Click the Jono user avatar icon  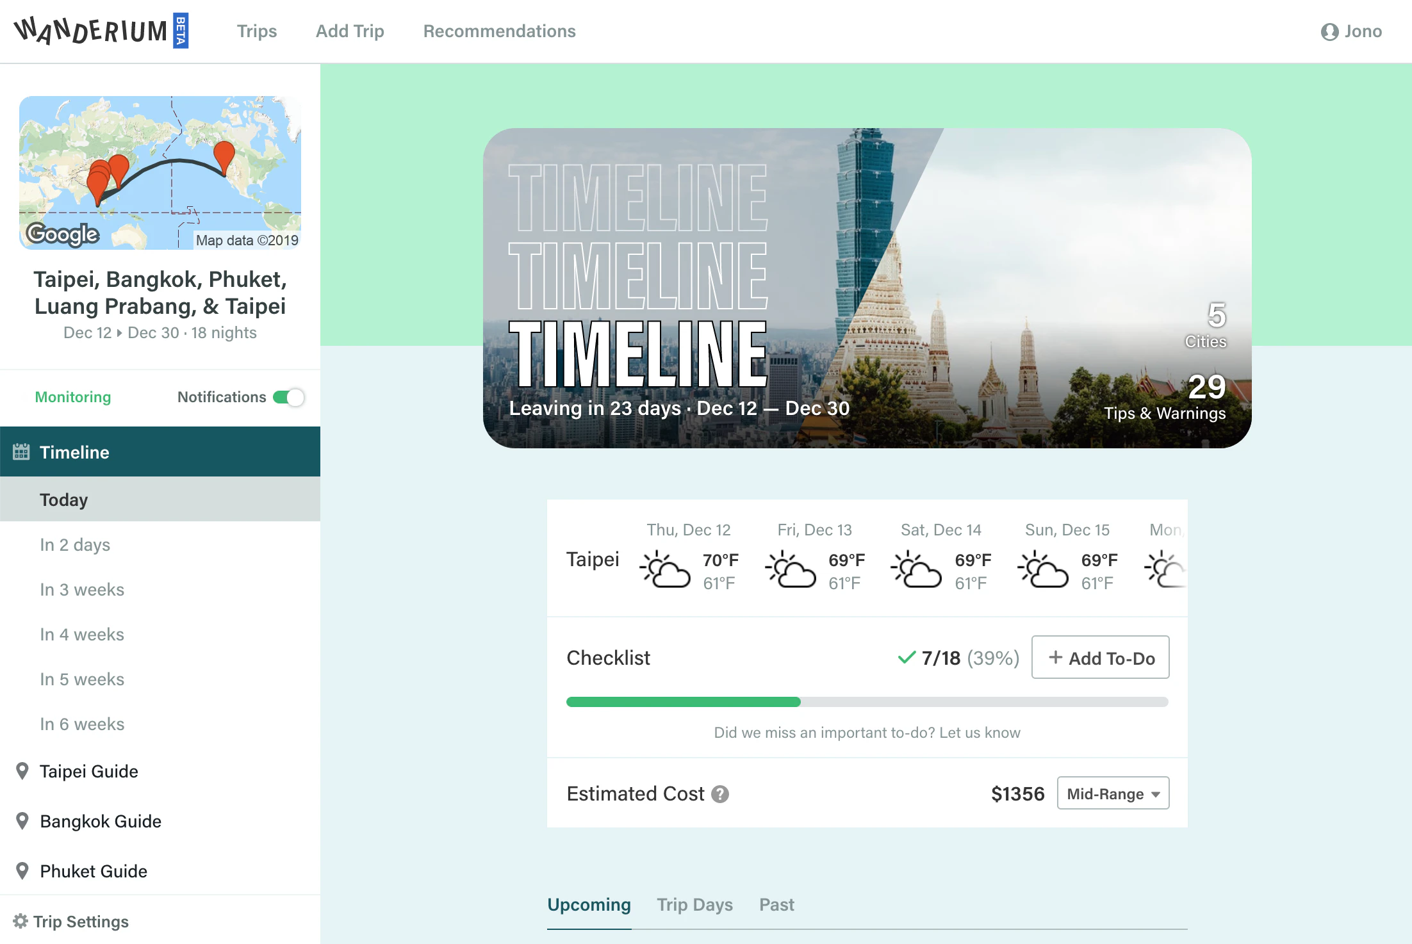coord(1329,31)
